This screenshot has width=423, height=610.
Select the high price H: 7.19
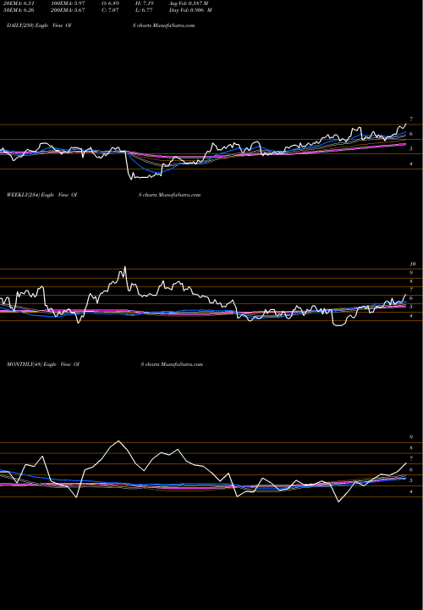(x=146, y=3)
